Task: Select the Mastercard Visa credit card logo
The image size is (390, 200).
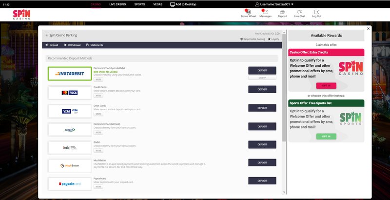Action: tap(70, 93)
